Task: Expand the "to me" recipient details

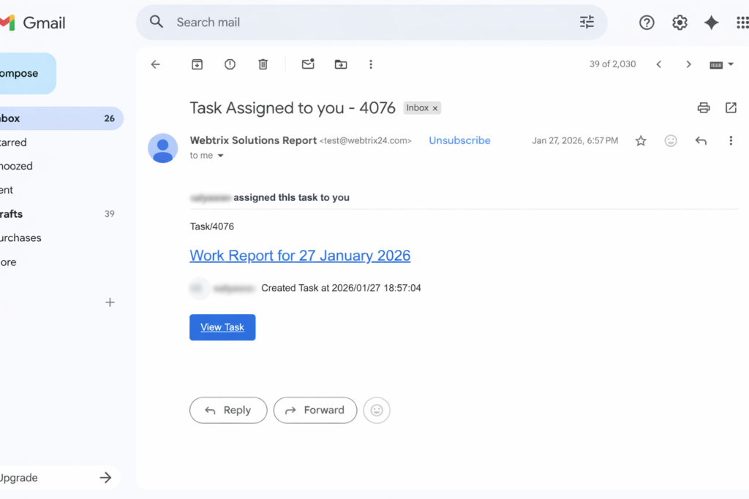Action: (220, 156)
